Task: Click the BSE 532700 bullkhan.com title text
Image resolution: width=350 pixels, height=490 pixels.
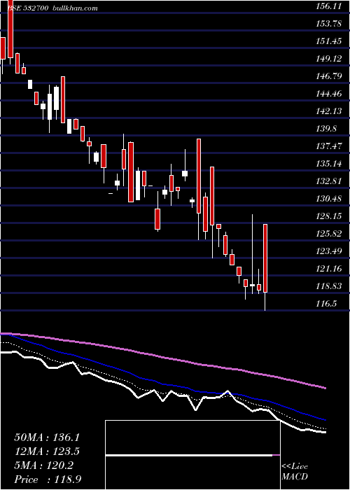Action: (x=52, y=8)
